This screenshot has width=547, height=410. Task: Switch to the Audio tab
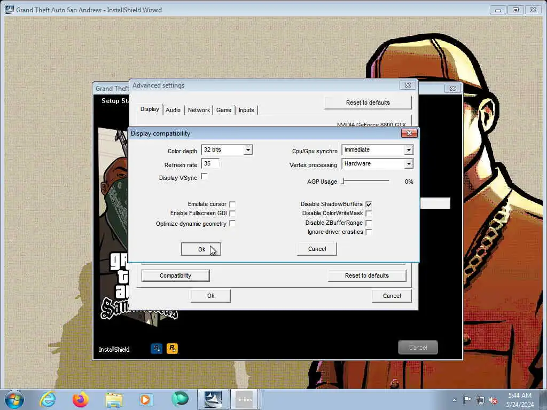[173, 110]
